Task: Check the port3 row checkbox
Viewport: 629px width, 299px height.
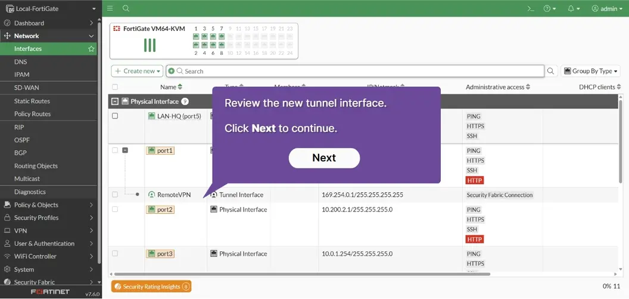Action: point(115,254)
